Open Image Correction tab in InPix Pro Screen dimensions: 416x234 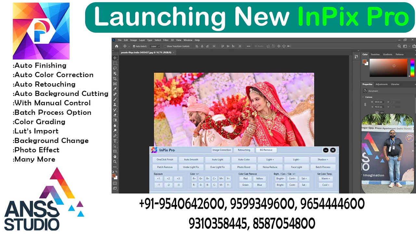[222, 150]
